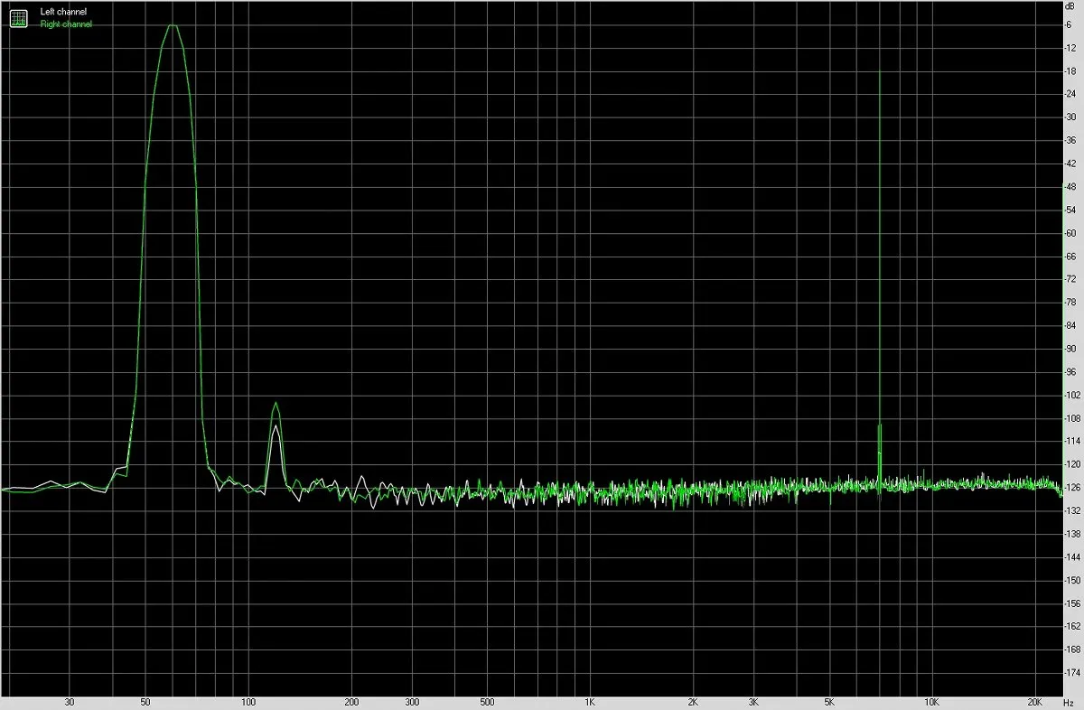Click the -48 value on the dB axis
This screenshot has height=710, width=1084.
(1070, 186)
